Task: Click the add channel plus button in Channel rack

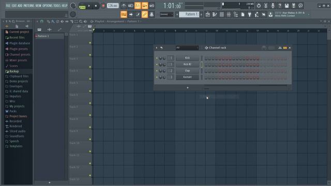Action: coord(187,88)
